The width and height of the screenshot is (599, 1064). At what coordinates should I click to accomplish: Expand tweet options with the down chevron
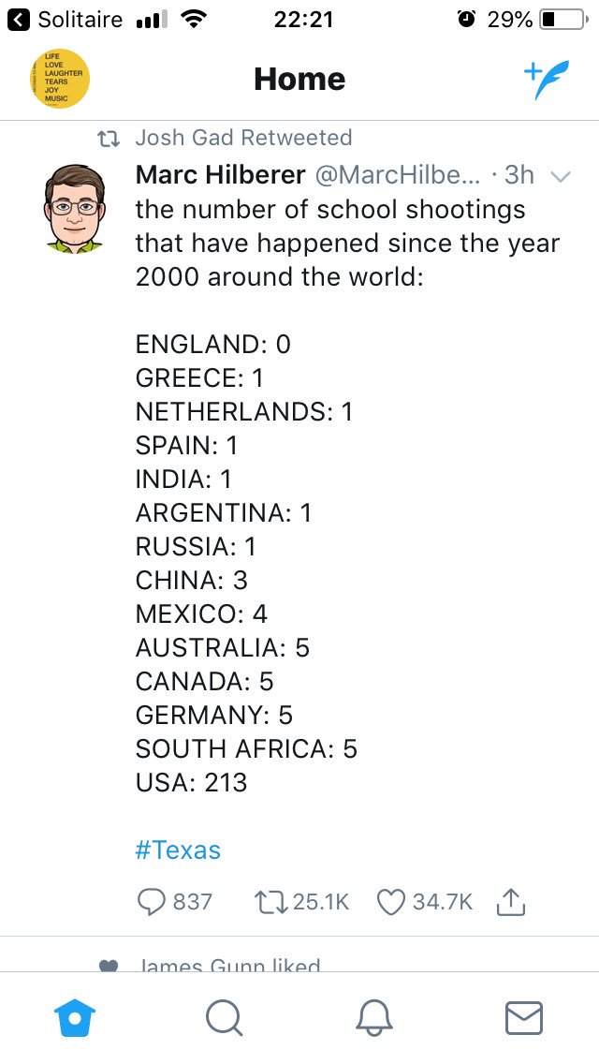point(561,176)
